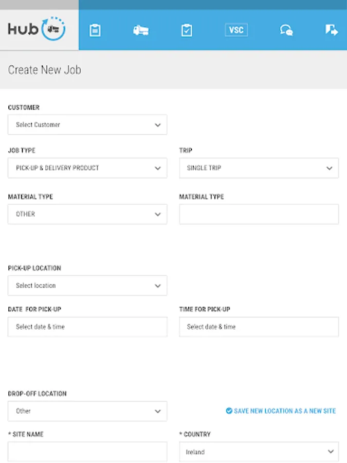347x463 pixels.
Task: Open the truck fleet icon in navbar
Action: point(140,30)
